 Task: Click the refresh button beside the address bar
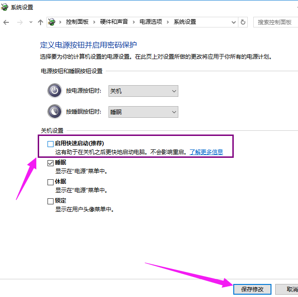pos(243,22)
